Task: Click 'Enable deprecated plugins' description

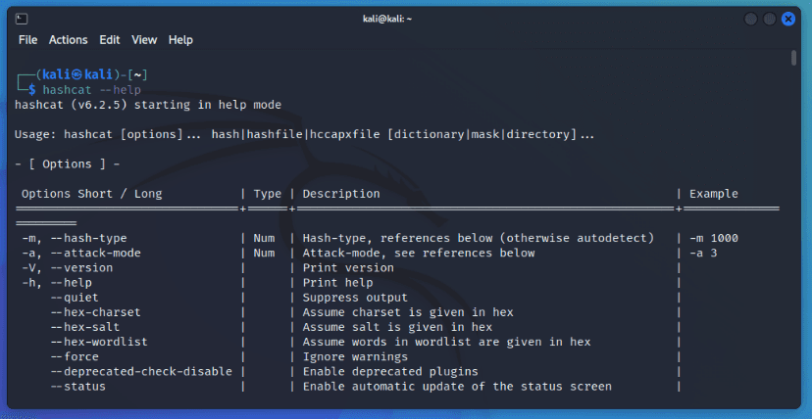Action: point(390,372)
